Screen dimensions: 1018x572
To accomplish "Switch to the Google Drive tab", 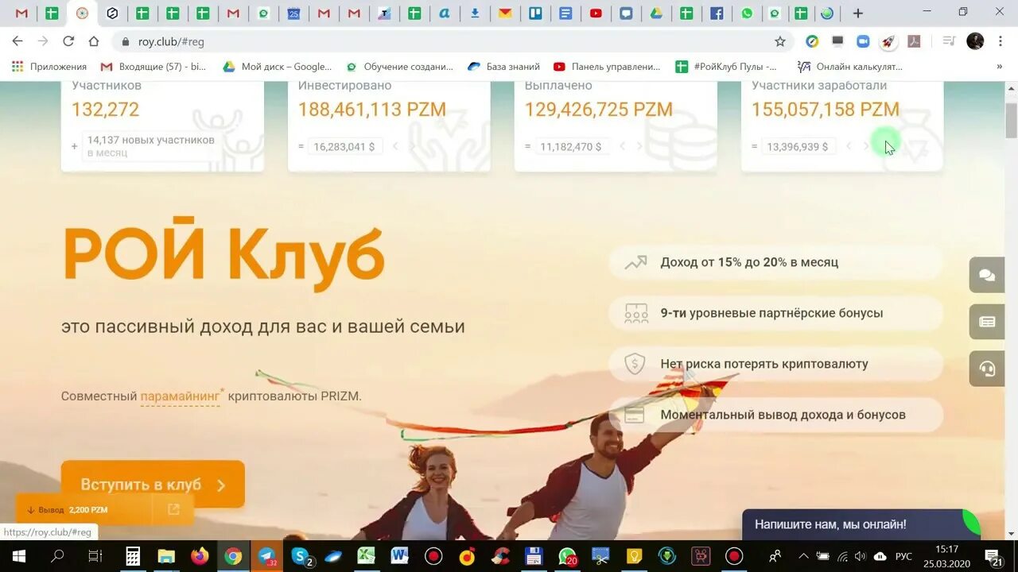I will [x=656, y=13].
